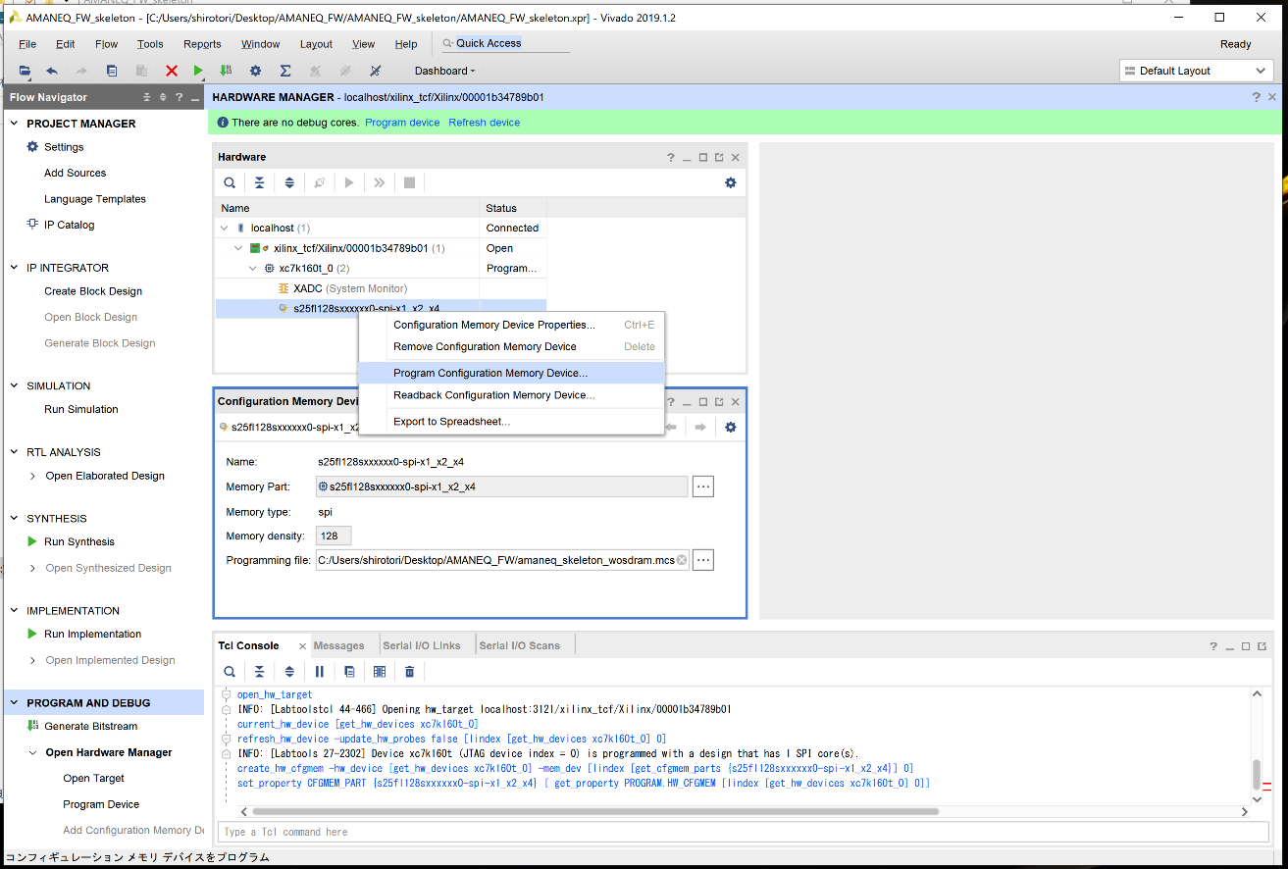1288x869 pixels.
Task: Click the red X cancel icon in main toolbar
Action: coord(172,71)
